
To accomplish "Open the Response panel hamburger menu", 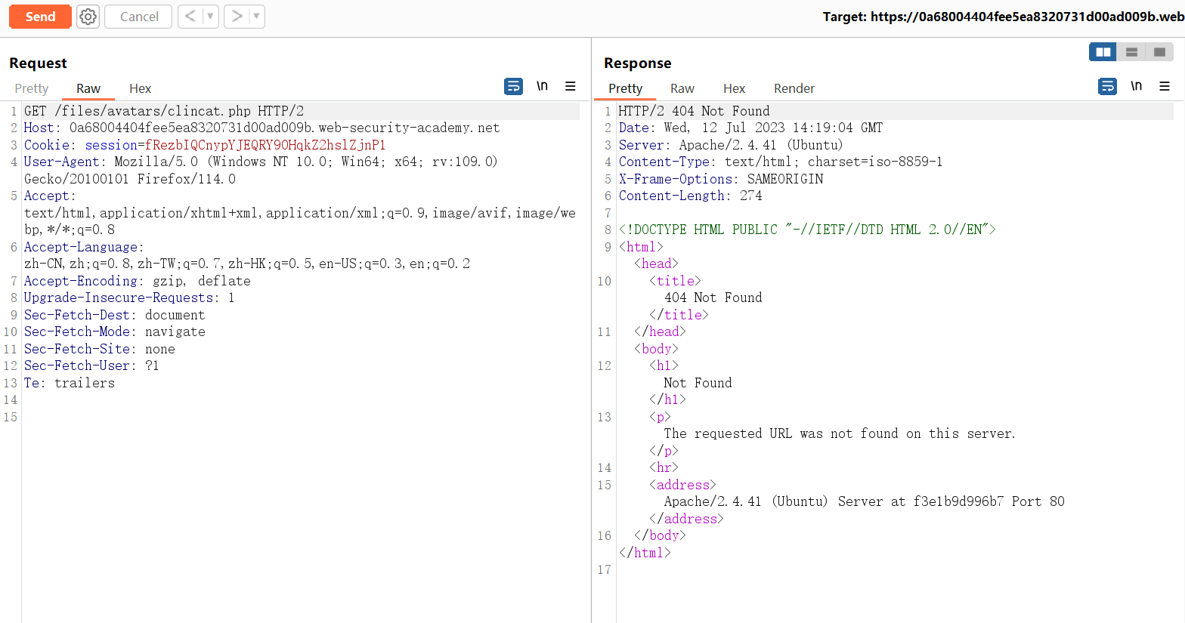I will [x=1165, y=87].
